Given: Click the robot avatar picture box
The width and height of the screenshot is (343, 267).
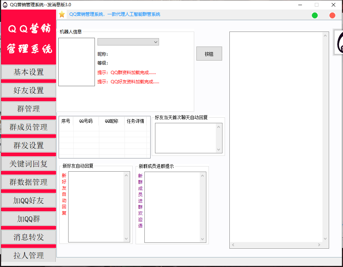Looking at the screenshot, I should coord(77,62).
